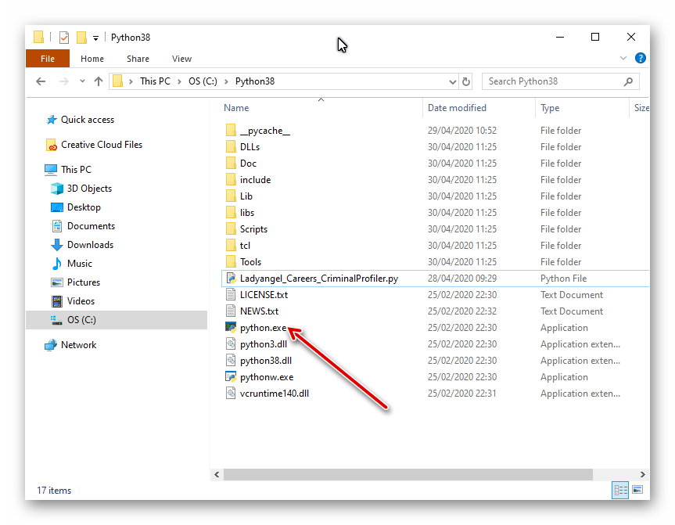This screenshot has height=525, width=675.
Task: Sort files by Date modified column
Action: pyautogui.click(x=457, y=108)
